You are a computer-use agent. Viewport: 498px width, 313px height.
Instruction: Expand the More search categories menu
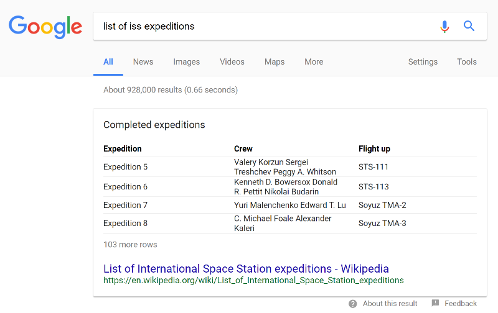[x=314, y=61]
